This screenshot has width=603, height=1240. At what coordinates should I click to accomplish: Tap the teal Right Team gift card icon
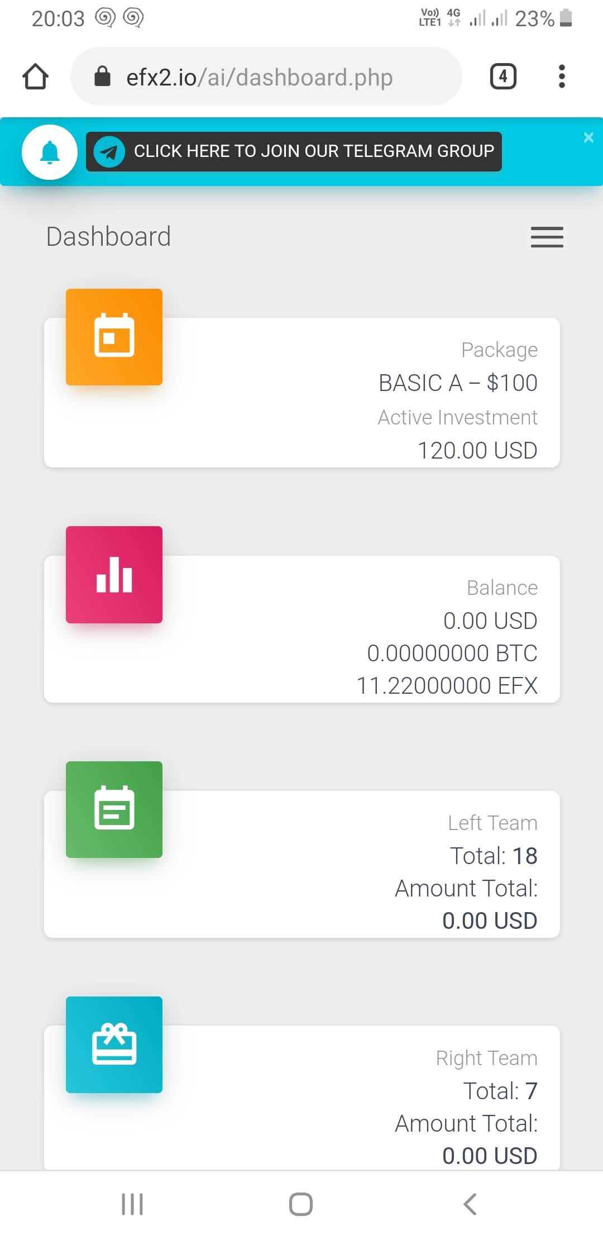[x=114, y=1045]
